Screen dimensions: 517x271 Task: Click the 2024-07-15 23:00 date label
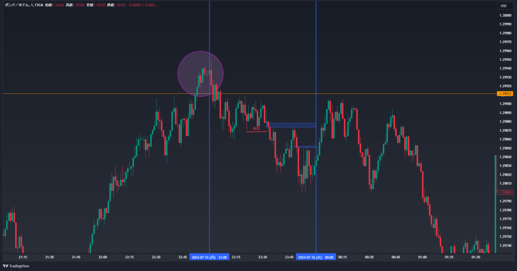(x=209, y=257)
